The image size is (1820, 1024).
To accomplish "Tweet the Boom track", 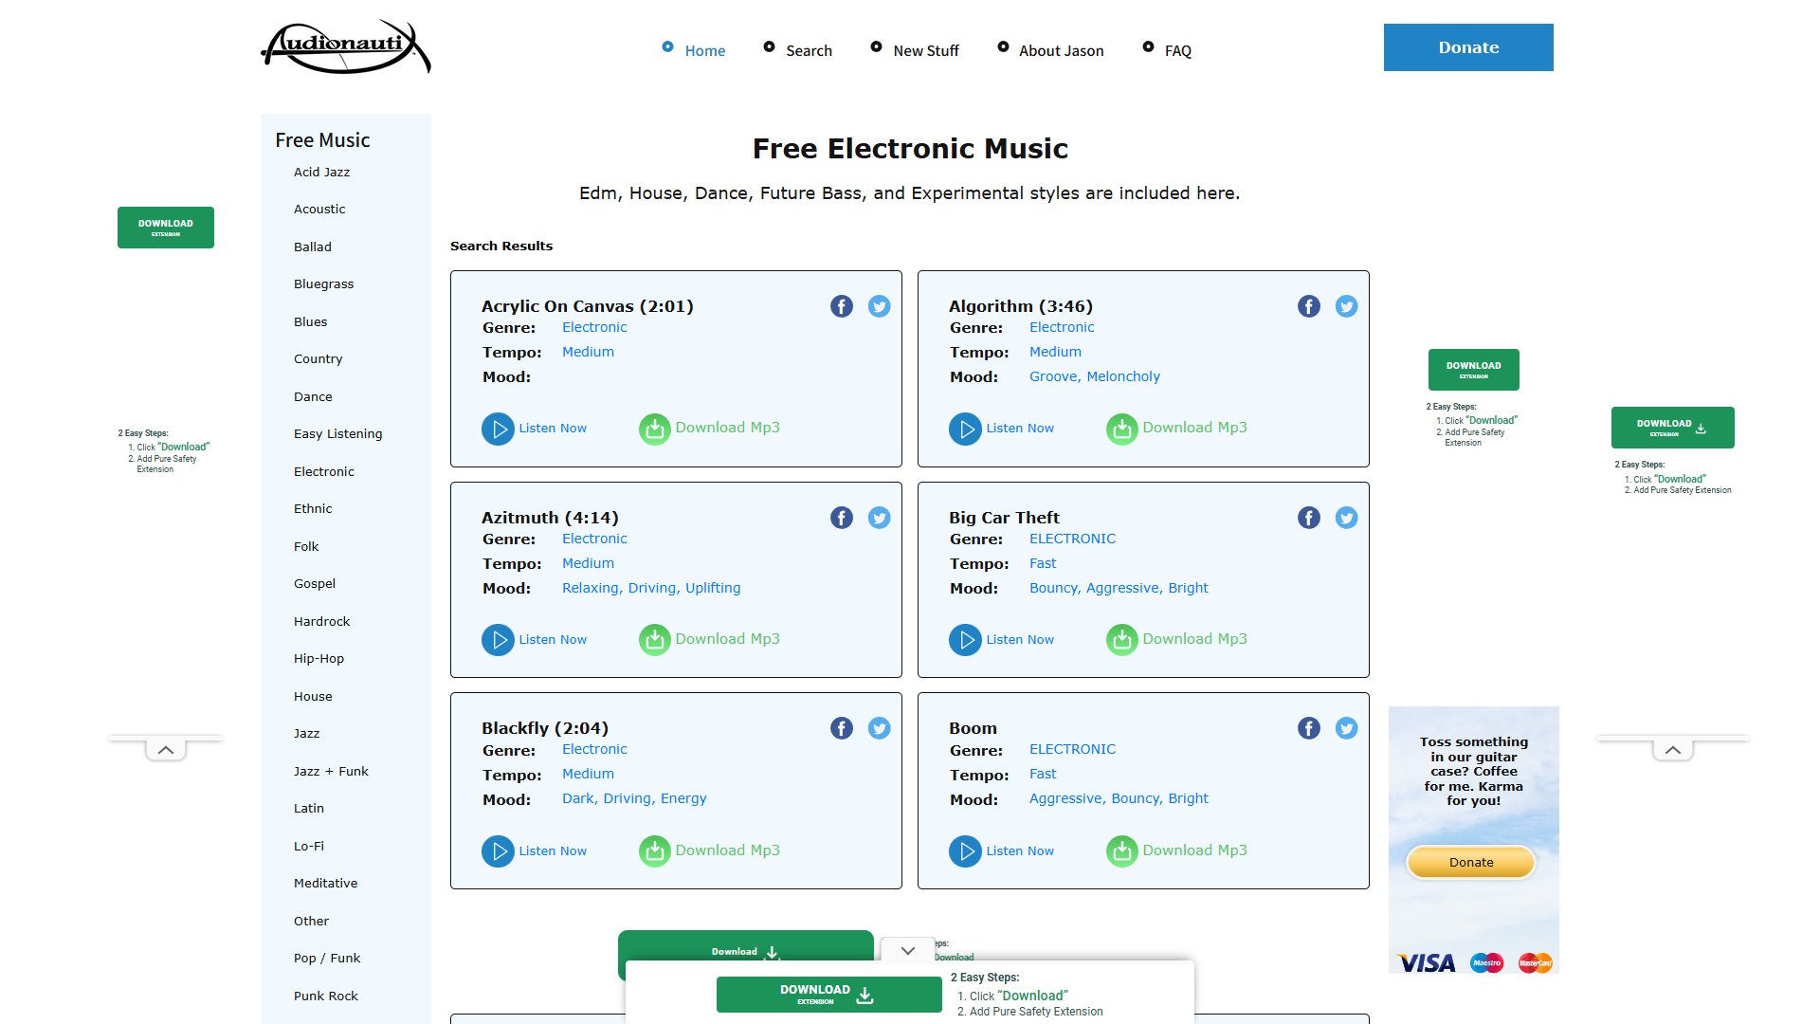I will click(1347, 728).
